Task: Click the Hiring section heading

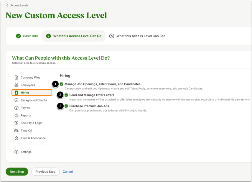Action: [65, 76]
